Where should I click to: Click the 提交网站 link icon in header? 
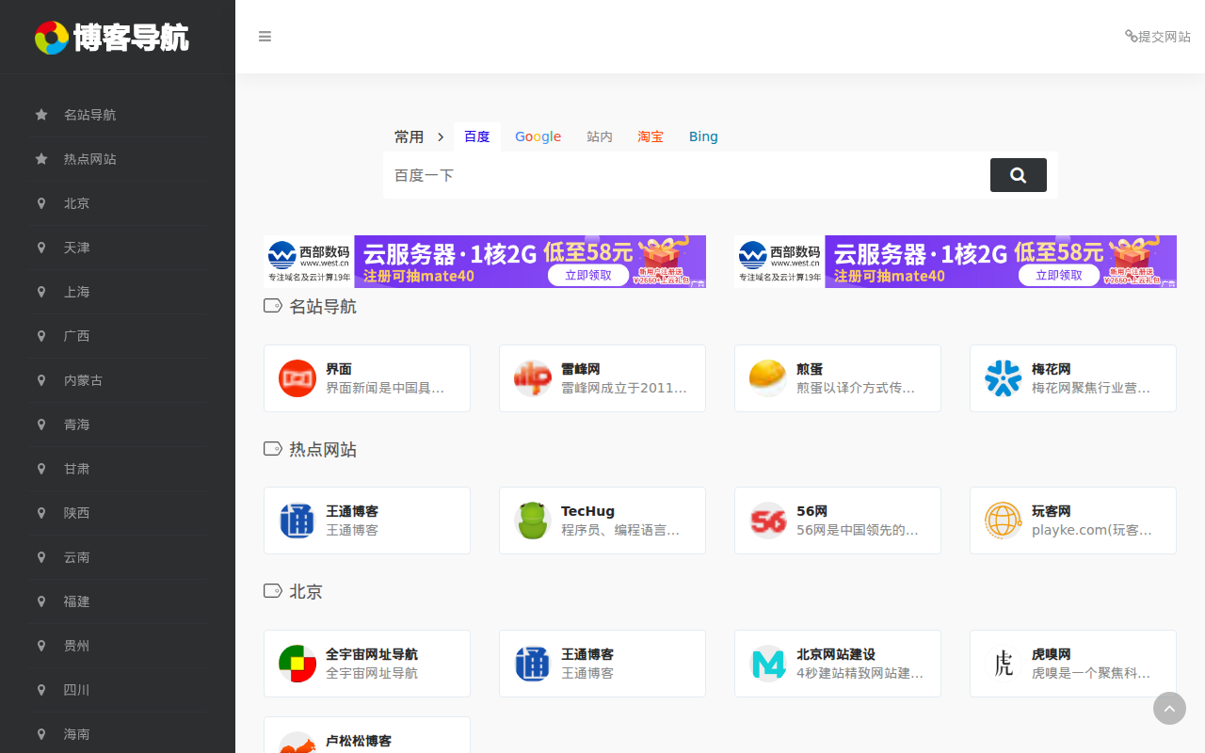[1130, 36]
